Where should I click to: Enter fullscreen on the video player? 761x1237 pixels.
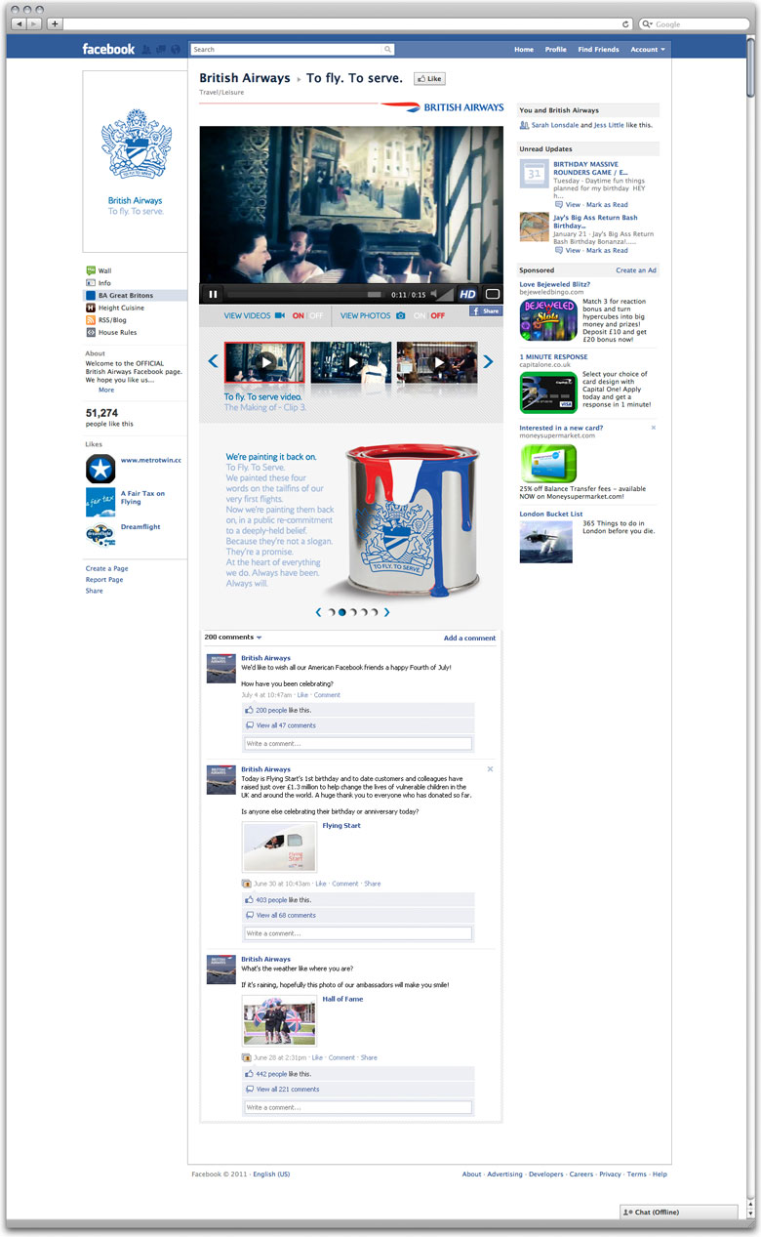(x=493, y=294)
